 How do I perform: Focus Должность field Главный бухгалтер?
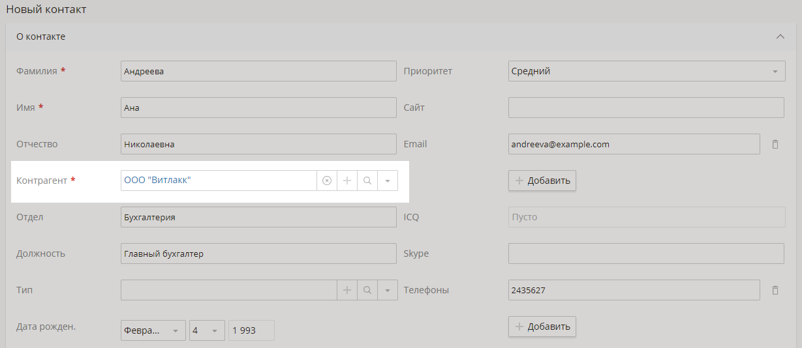pos(258,254)
